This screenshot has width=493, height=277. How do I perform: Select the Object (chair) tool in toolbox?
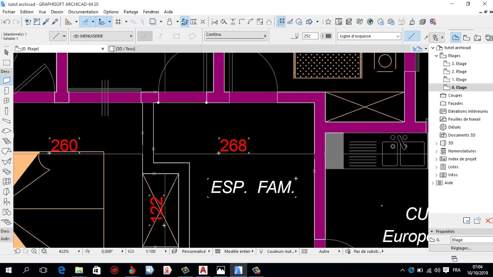7,202
